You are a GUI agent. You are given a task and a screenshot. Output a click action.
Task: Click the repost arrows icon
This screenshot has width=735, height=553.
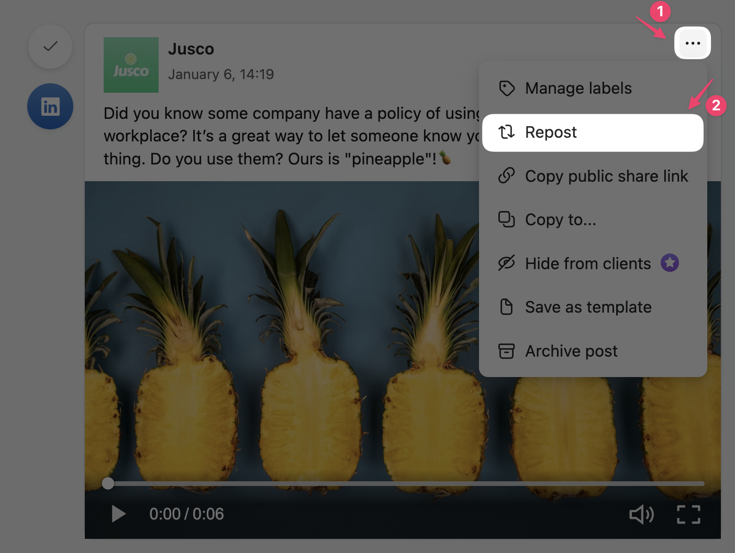click(x=506, y=132)
